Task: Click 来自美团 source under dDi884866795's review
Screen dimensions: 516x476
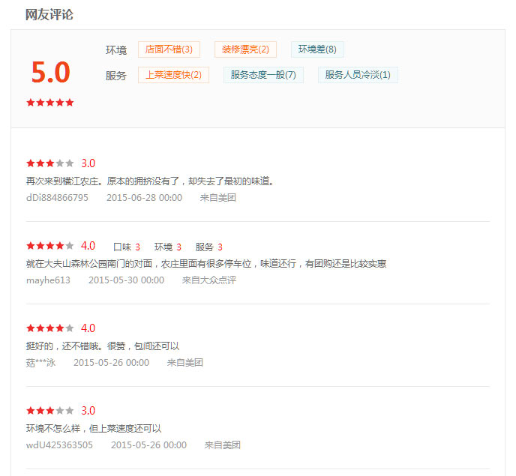Action: coord(218,198)
